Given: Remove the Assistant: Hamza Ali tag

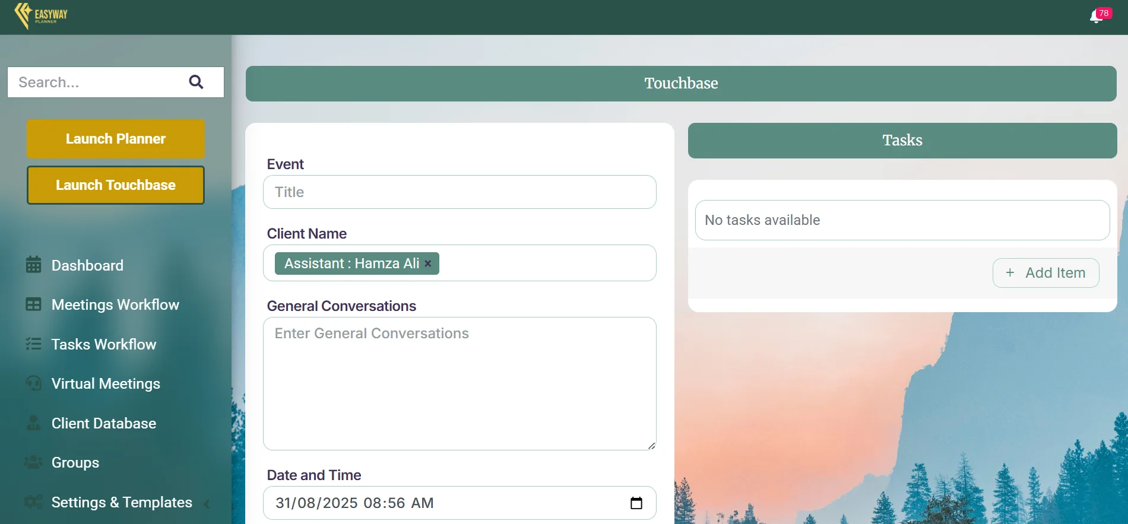Looking at the screenshot, I should pyautogui.click(x=427, y=263).
